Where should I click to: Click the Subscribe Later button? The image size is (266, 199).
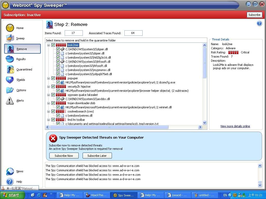point(97,156)
